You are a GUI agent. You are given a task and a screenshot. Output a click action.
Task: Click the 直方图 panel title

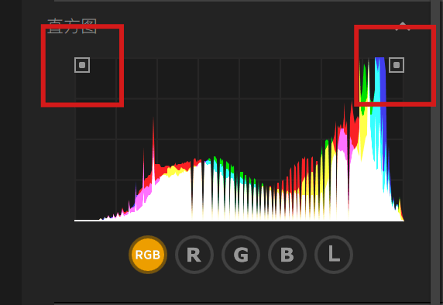click(x=72, y=26)
